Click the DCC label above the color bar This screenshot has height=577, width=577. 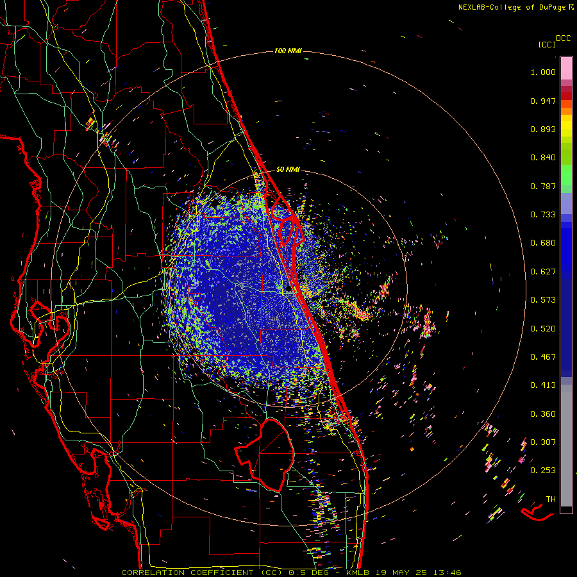point(563,38)
